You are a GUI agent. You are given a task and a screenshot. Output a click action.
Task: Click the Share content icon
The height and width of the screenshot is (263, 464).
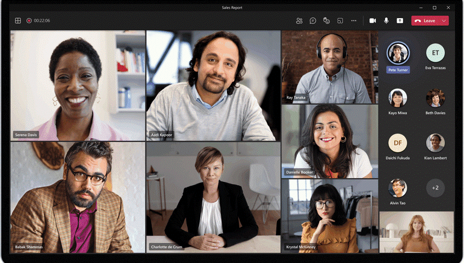400,21
